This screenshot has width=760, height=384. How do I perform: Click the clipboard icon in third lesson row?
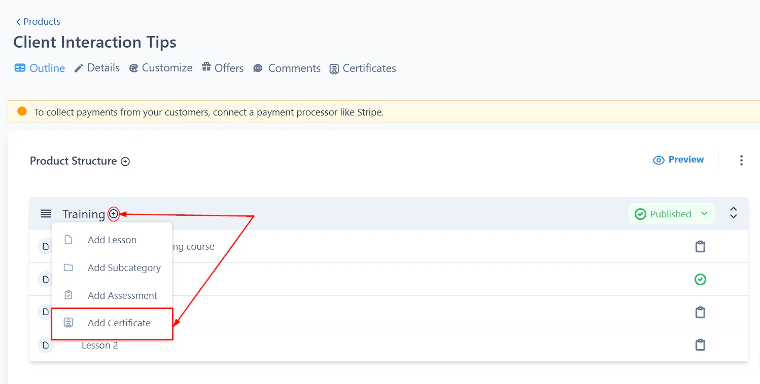(700, 312)
